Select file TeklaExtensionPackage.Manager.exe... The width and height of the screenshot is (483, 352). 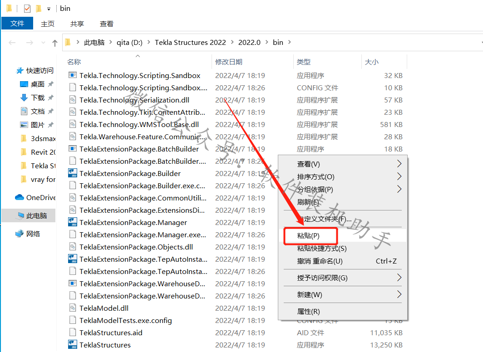[x=143, y=235]
